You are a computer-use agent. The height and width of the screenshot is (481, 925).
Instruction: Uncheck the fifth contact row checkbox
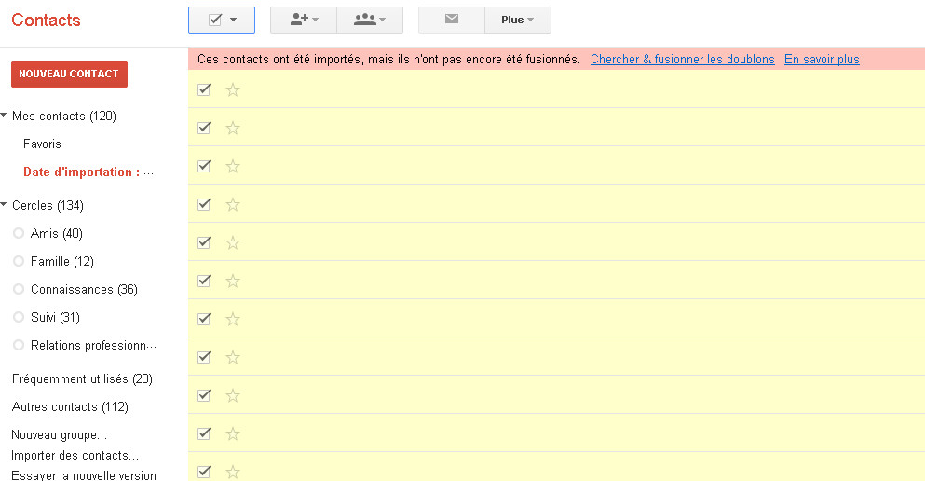(x=204, y=242)
